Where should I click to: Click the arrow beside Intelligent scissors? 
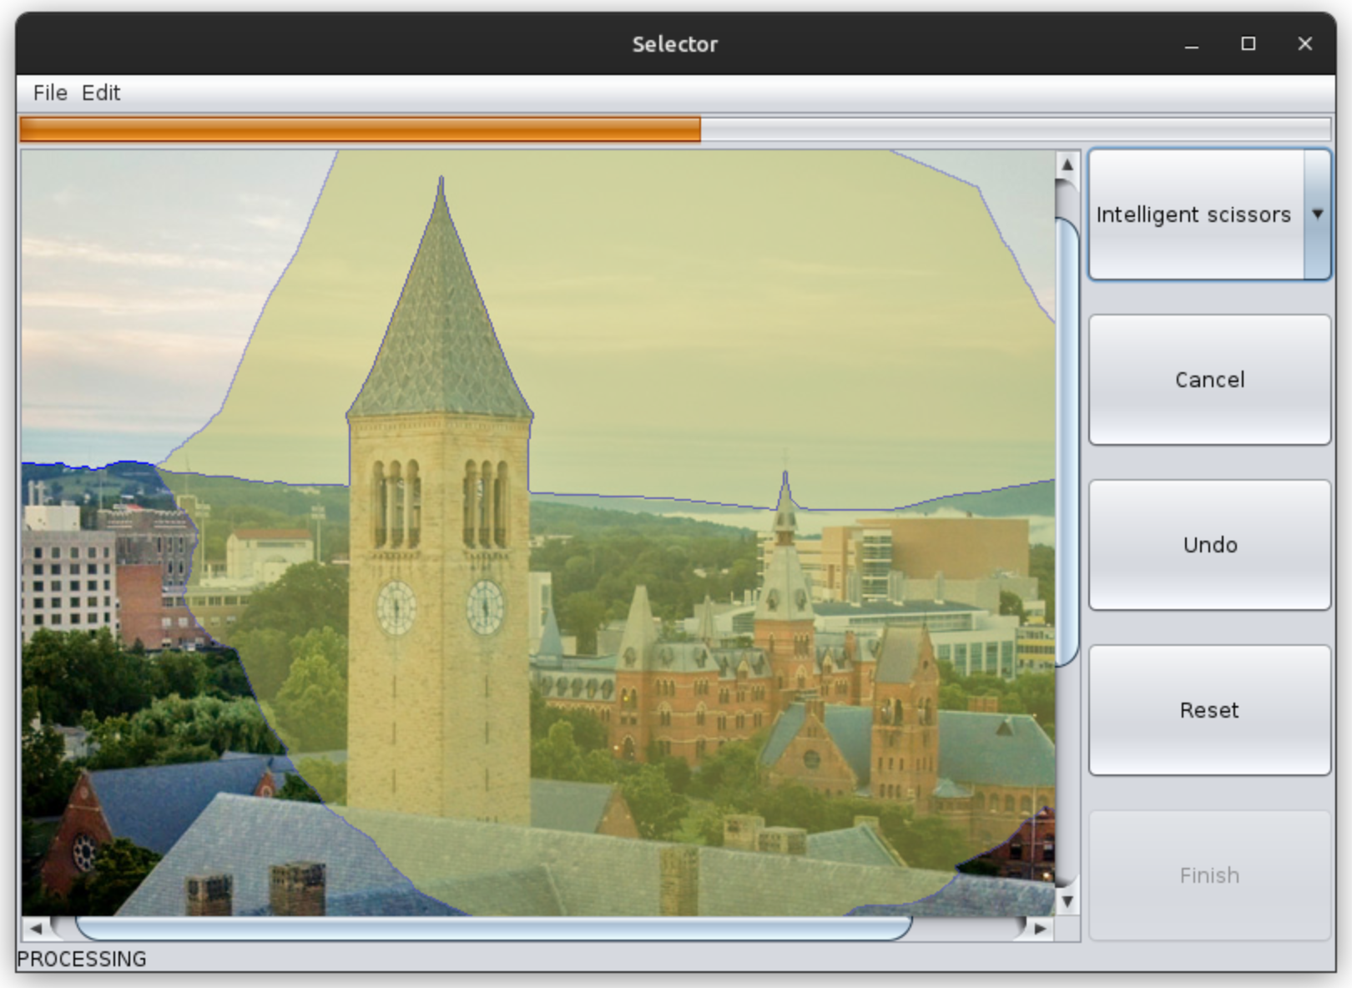[x=1317, y=214]
